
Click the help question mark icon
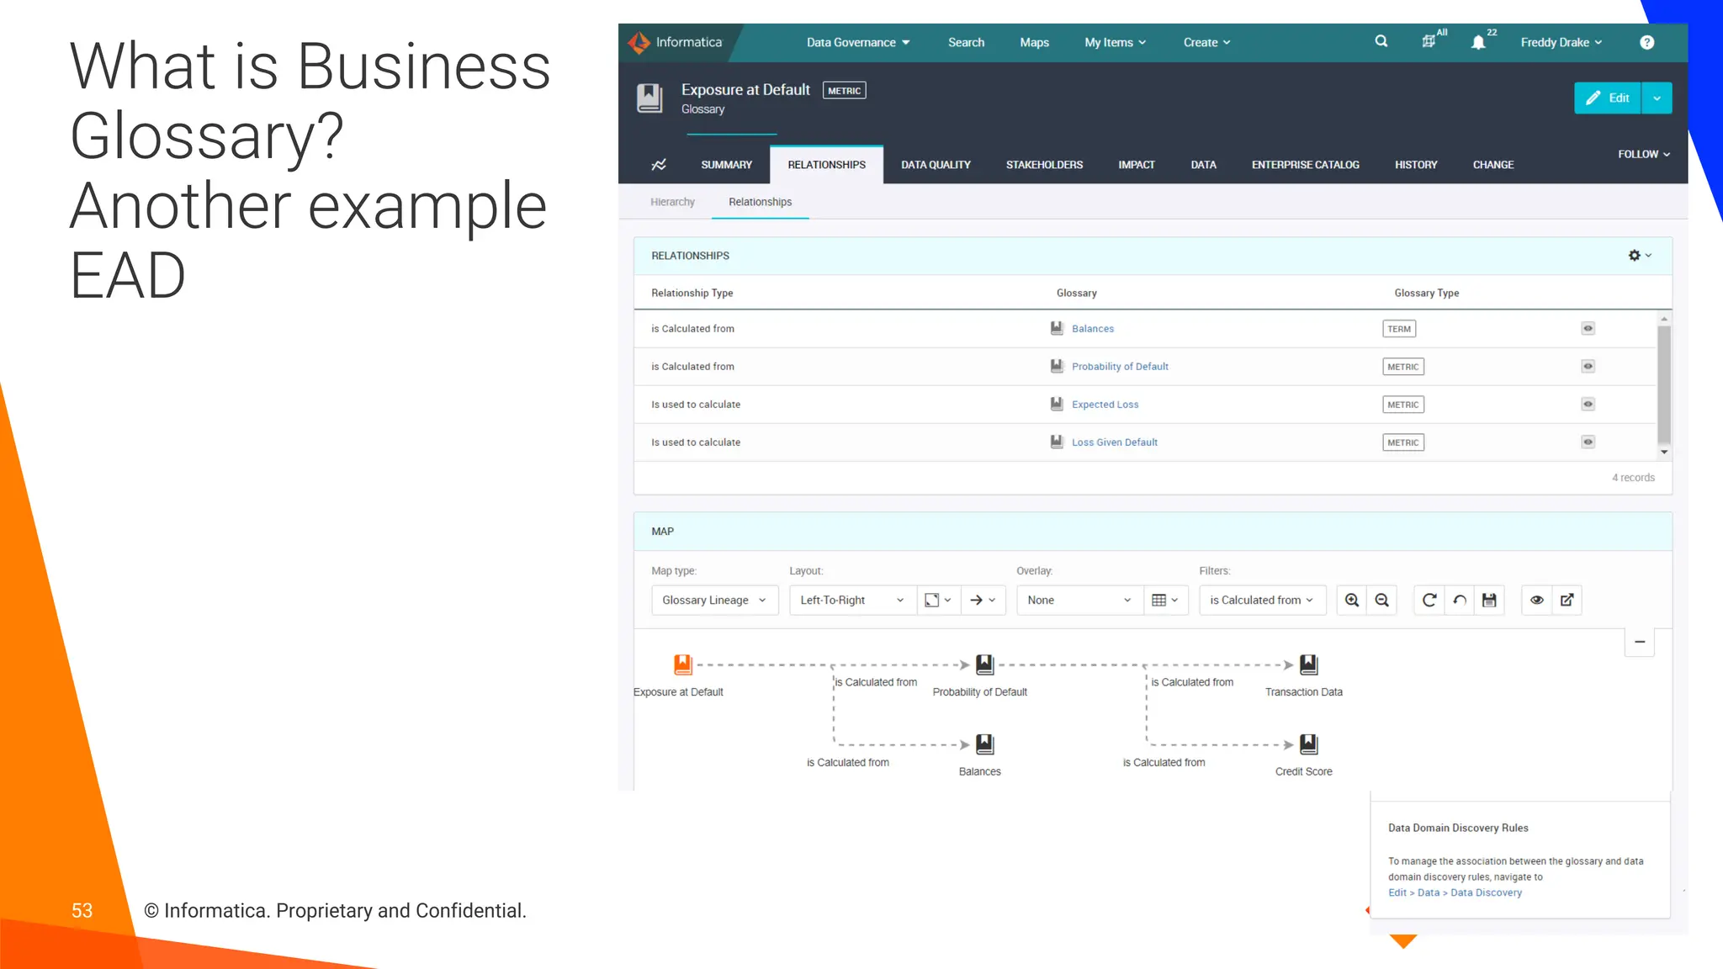(x=1646, y=42)
